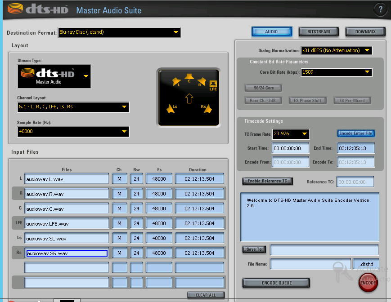Toggle the 96/24 Core option
Screen dimensions: 391x302
[263, 88]
